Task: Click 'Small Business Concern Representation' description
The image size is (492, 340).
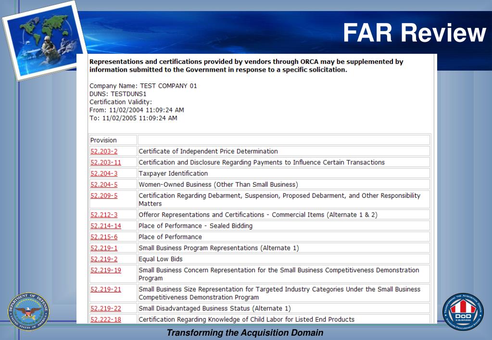Action: (x=278, y=274)
